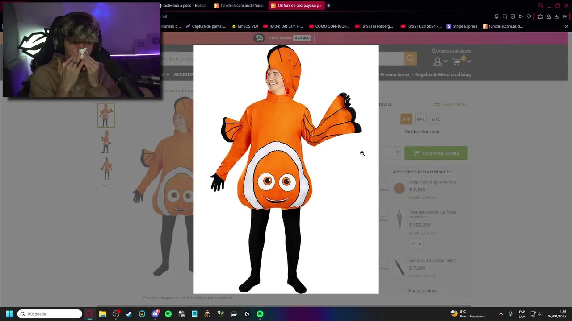
Task: Open a new tab with plus button
Action: [328, 5]
